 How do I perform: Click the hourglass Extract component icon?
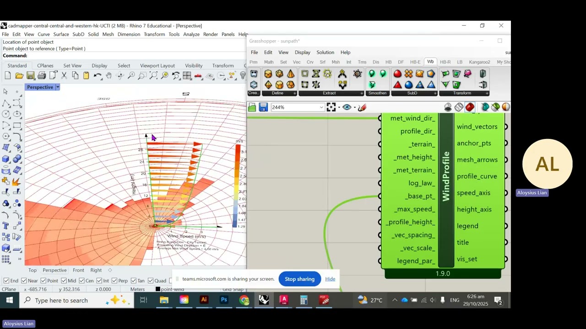(316, 74)
